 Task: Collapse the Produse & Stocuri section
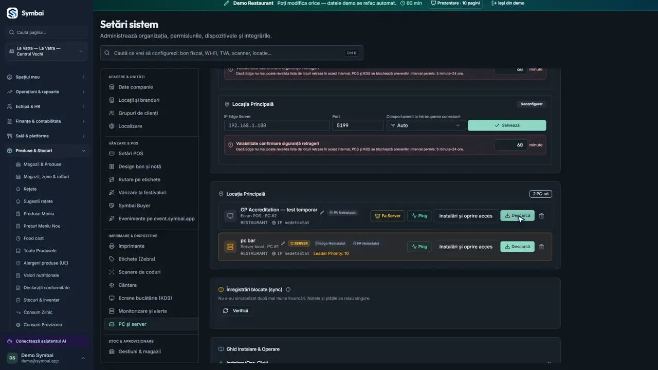click(47, 151)
